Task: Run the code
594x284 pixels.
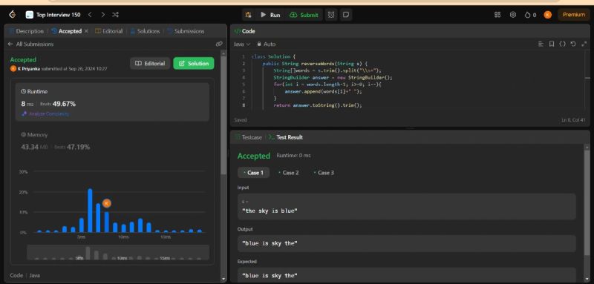Action: 270,15
